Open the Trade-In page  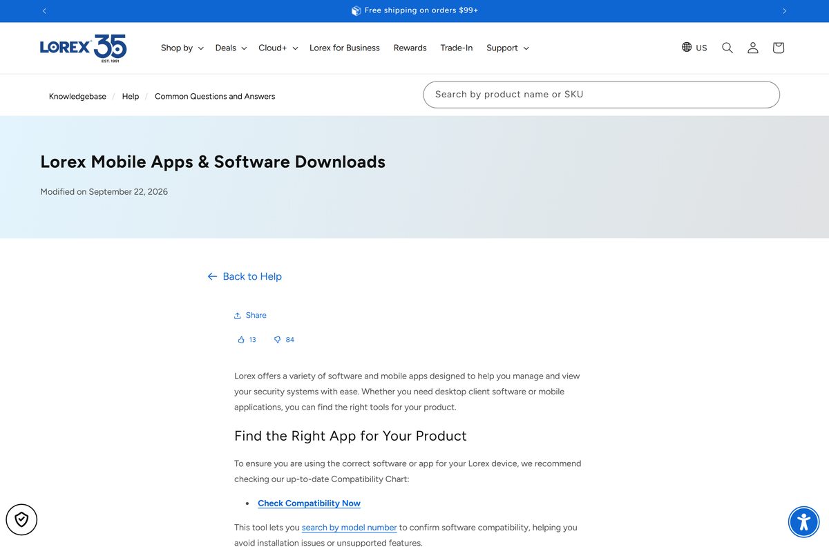click(x=457, y=48)
